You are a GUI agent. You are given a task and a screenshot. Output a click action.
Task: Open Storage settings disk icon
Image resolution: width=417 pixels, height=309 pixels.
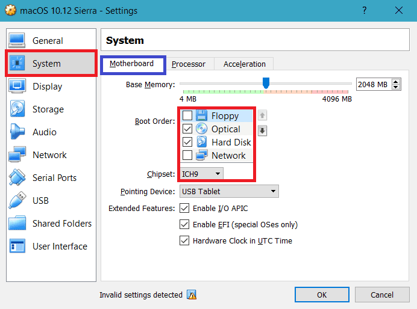click(x=17, y=109)
